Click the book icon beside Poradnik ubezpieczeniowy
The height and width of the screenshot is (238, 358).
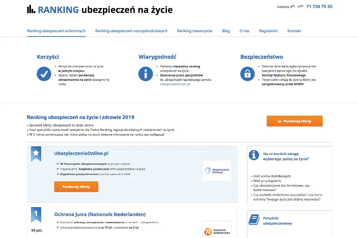tap(254, 220)
